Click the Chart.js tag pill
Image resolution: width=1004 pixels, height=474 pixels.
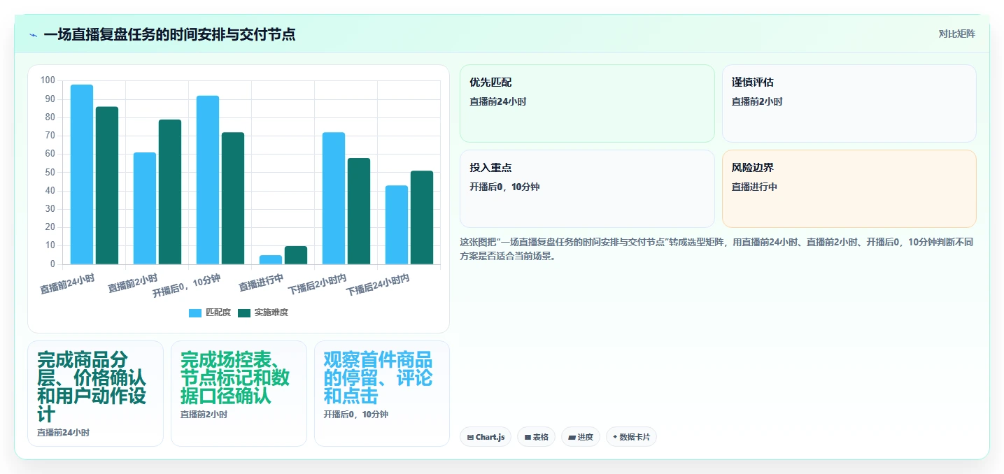(x=486, y=437)
